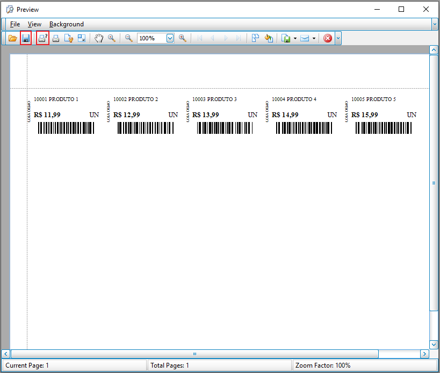Screen dimensions: 440x373
Task: Go to first page arrow
Action: pos(200,38)
